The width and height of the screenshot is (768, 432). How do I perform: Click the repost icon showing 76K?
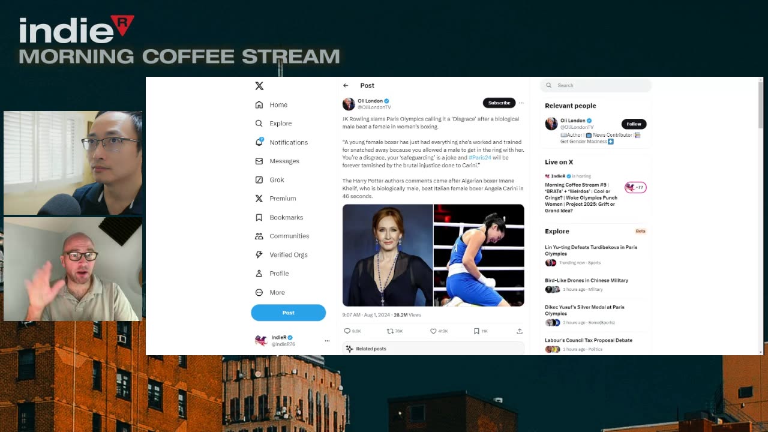click(390, 331)
